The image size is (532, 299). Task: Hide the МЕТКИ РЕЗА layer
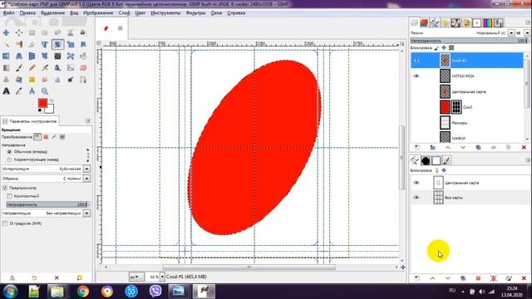[x=416, y=76]
